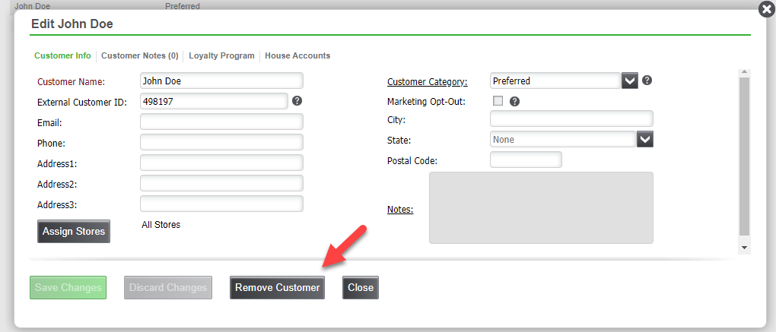Go to the House Accounts tab
Image resolution: width=776 pixels, height=332 pixels.
297,55
